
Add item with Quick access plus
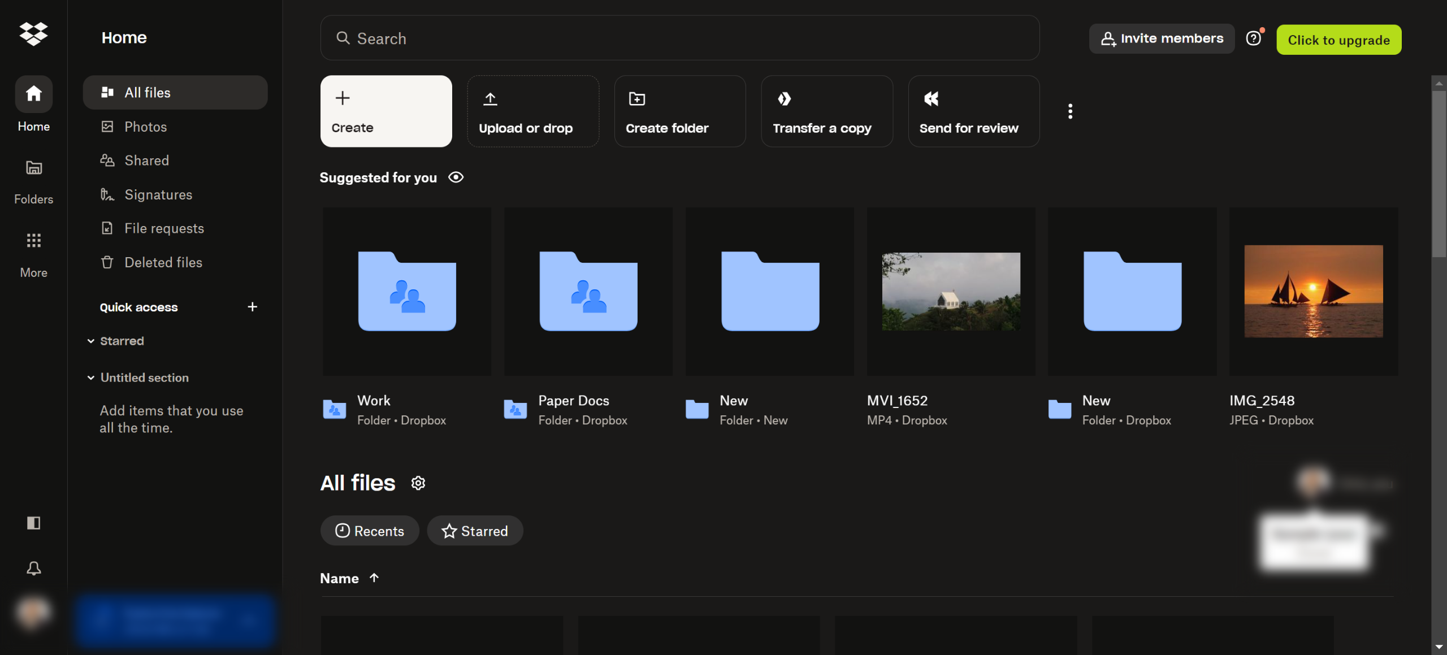tap(252, 307)
